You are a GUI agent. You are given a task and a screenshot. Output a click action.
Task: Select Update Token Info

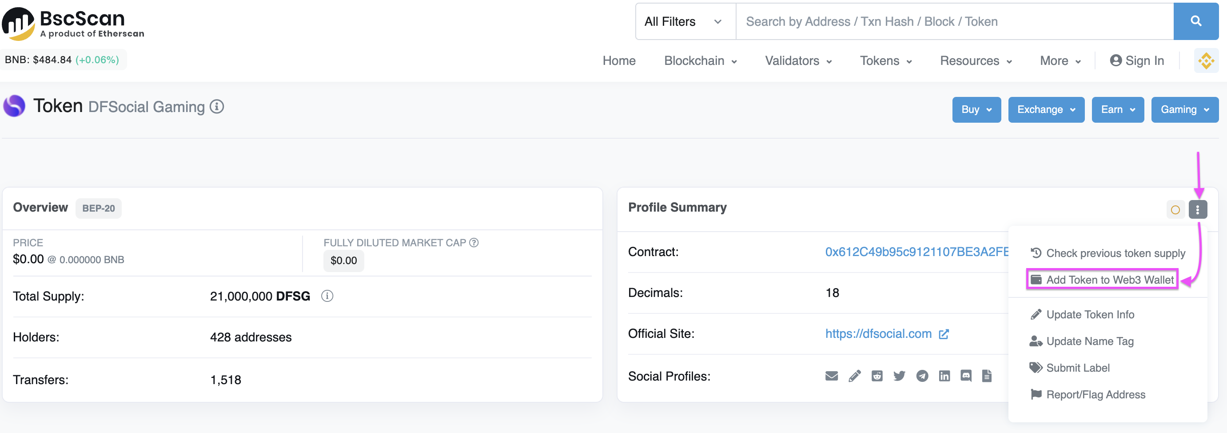point(1082,315)
